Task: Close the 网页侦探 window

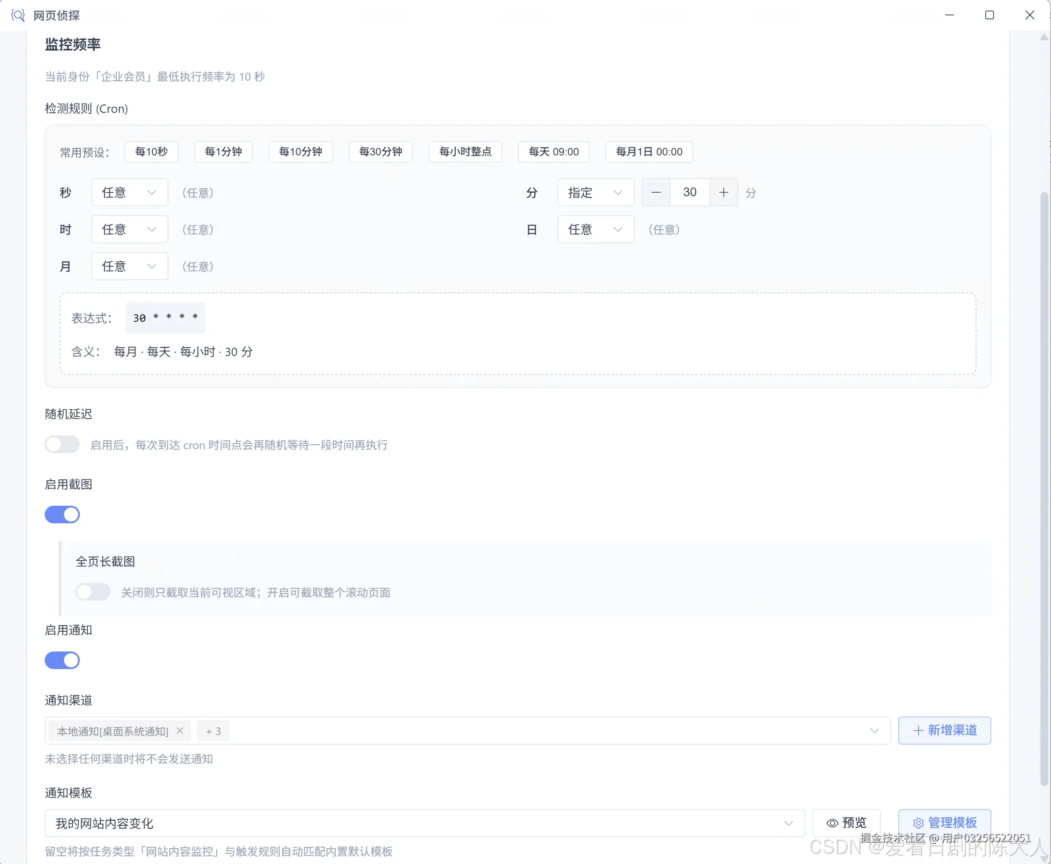Action: (1030, 15)
